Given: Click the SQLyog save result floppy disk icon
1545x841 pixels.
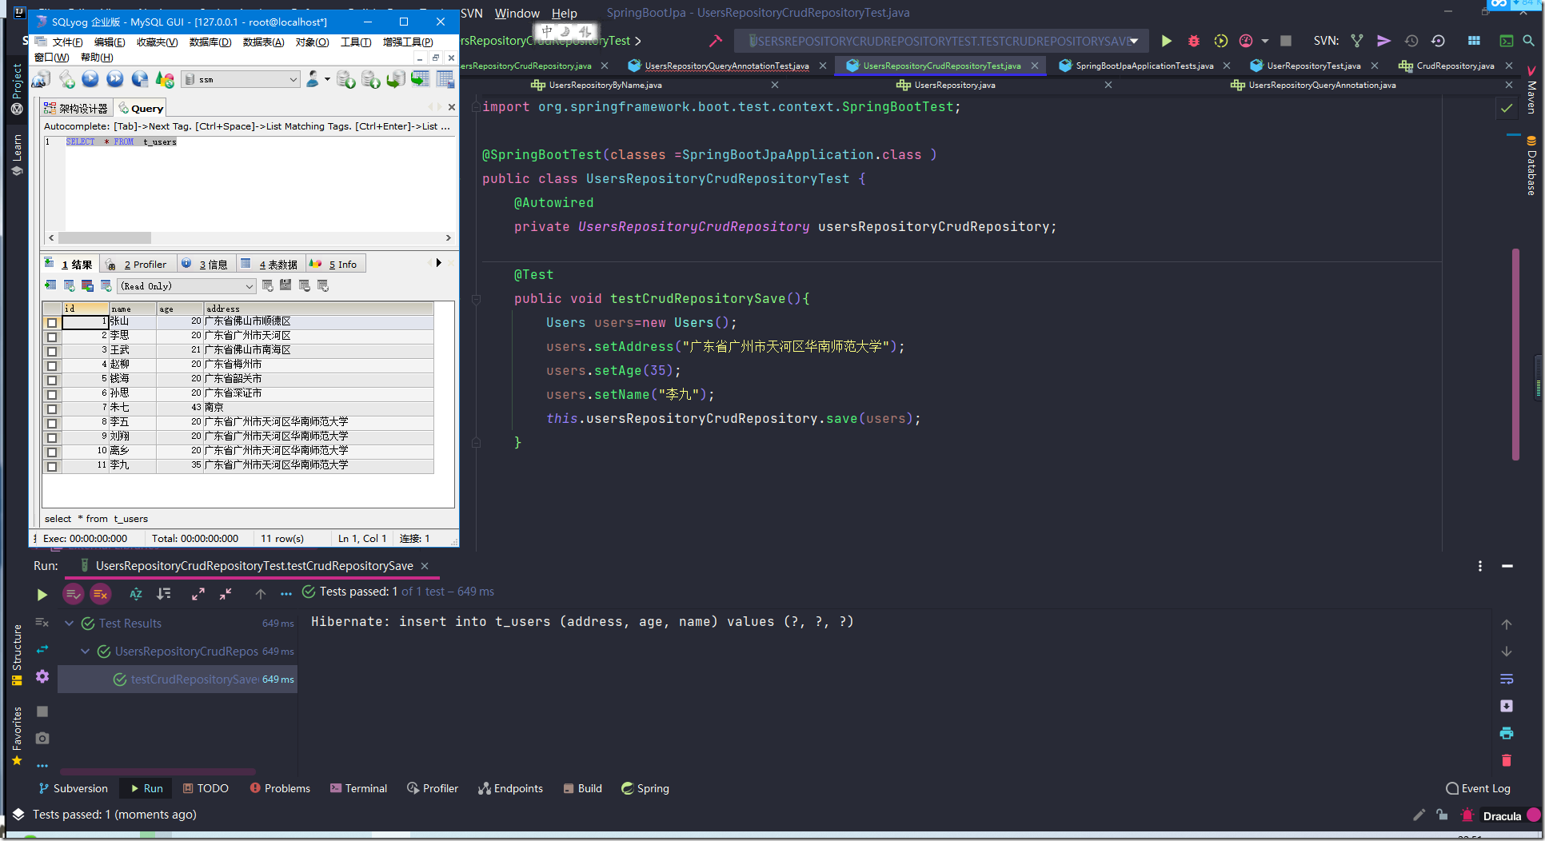Looking at the screenshot, I should tap(285, 285).
